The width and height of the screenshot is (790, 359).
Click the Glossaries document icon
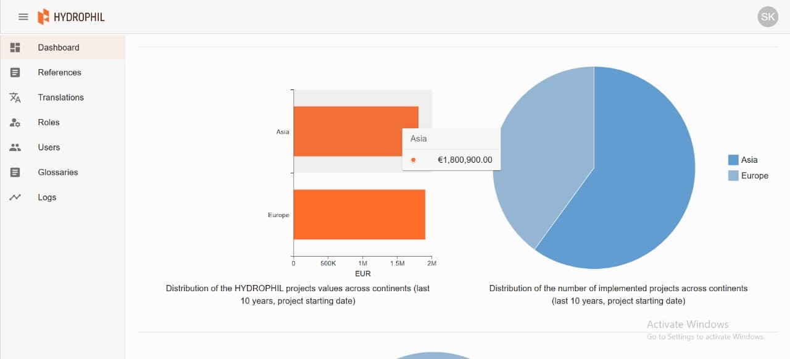pyautogui.click(x=15, y=172)
